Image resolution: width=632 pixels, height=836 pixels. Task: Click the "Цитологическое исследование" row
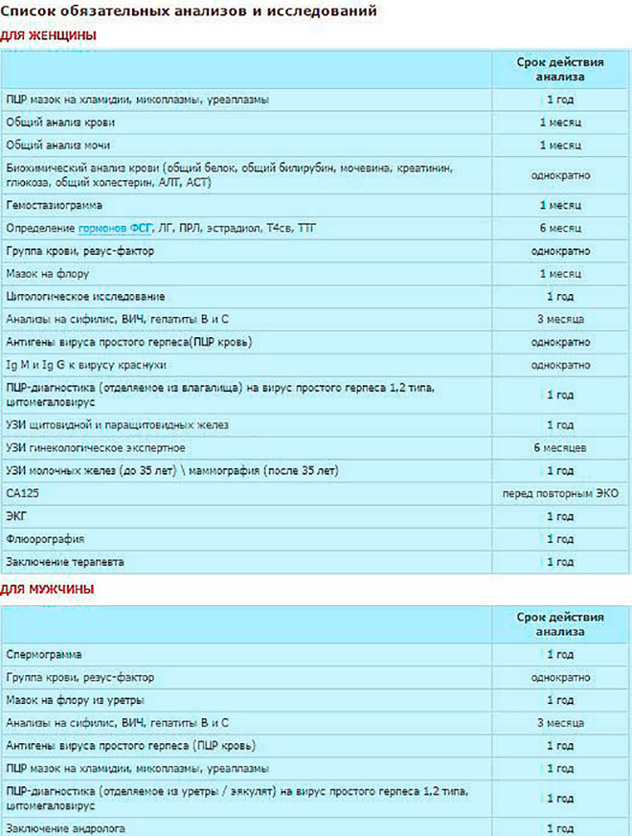(85, 296)
